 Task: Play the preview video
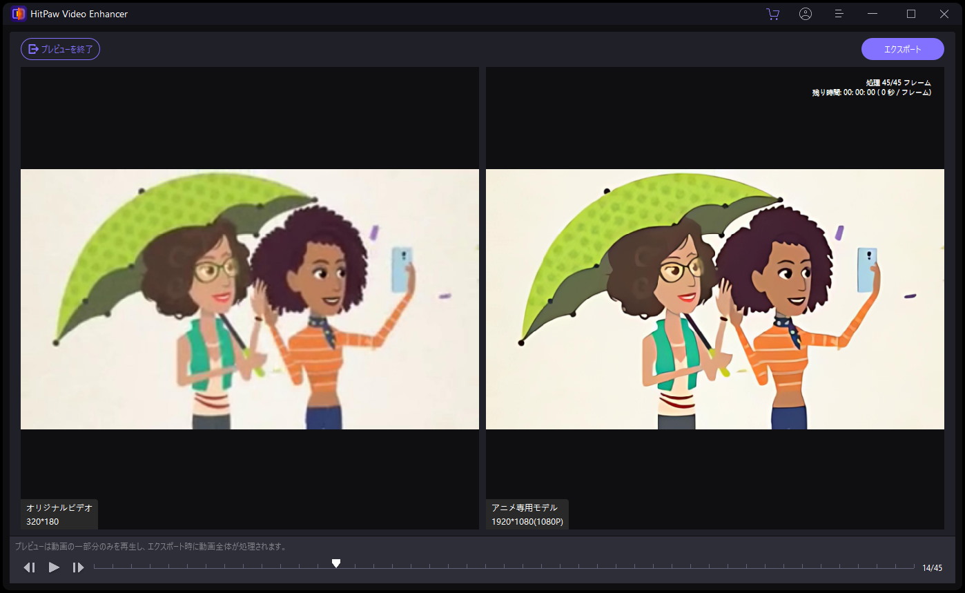point(54,567)
